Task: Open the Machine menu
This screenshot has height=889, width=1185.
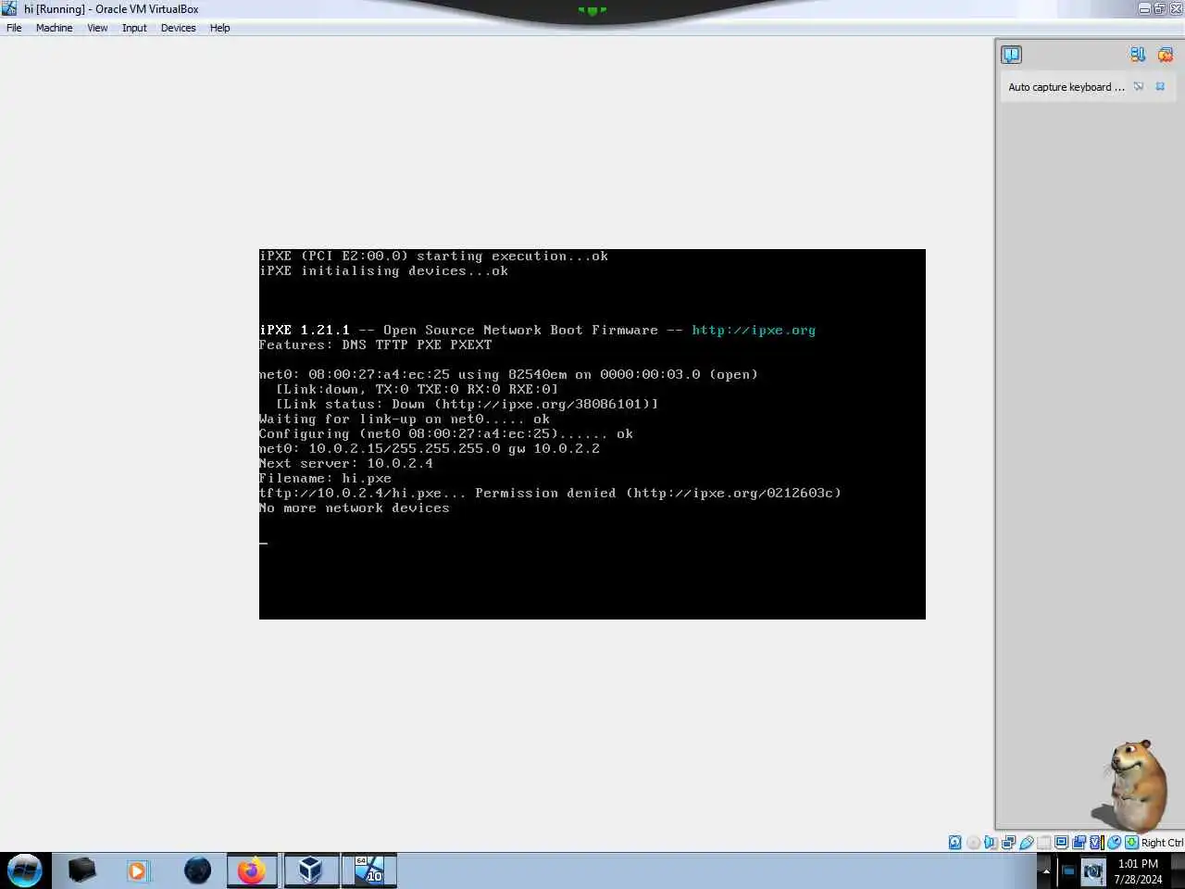Action: point(54,28)
